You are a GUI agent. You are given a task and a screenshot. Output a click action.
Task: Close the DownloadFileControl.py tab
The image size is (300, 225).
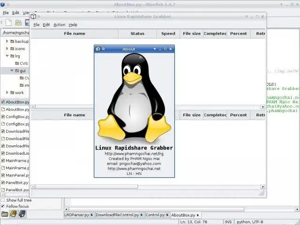pos(142,215)
